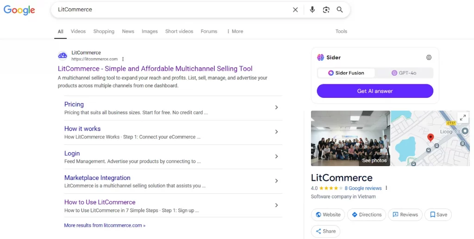The width and height of the screenshot is (474, 239).
Task: Click the Get AI answer button
Action: tap(375, 91)
